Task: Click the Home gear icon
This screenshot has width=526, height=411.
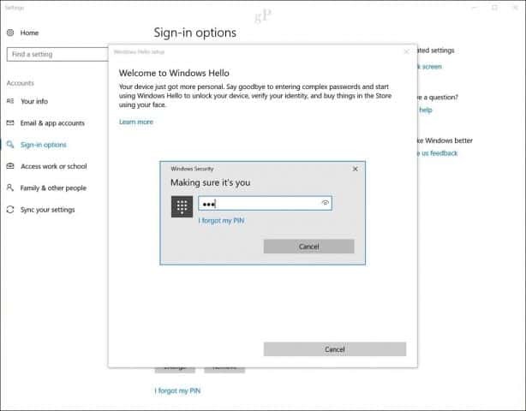Action: coord(10,33)
